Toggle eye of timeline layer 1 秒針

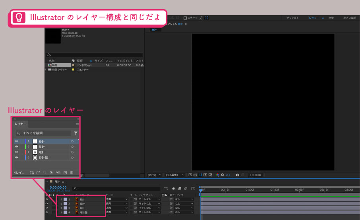coord(46,199)
